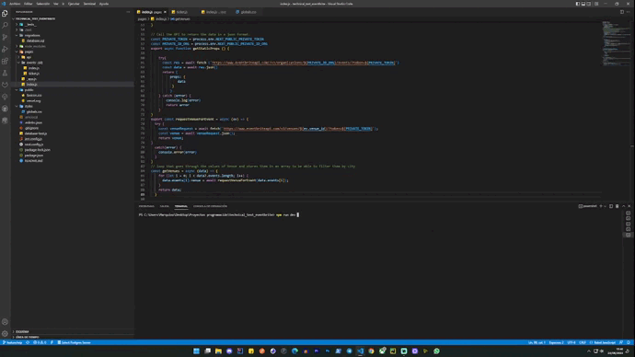Viewport: 635px width, 357px height.
Task: Open the Terminal menu
Action: point(89,4)
